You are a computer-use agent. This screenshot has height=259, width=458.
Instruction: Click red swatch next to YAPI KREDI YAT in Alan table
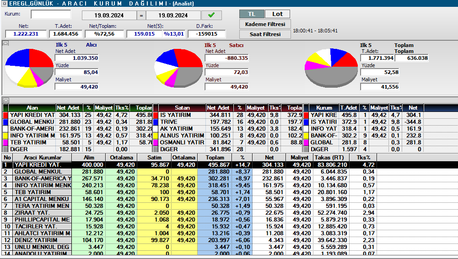5,115
